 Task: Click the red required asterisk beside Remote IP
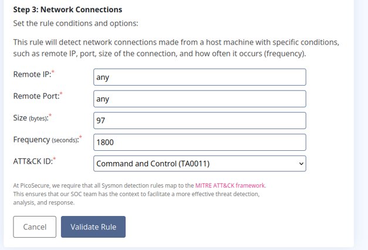click(x=53, y=72)
